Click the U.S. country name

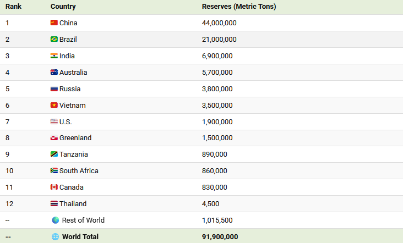(66, 122)
